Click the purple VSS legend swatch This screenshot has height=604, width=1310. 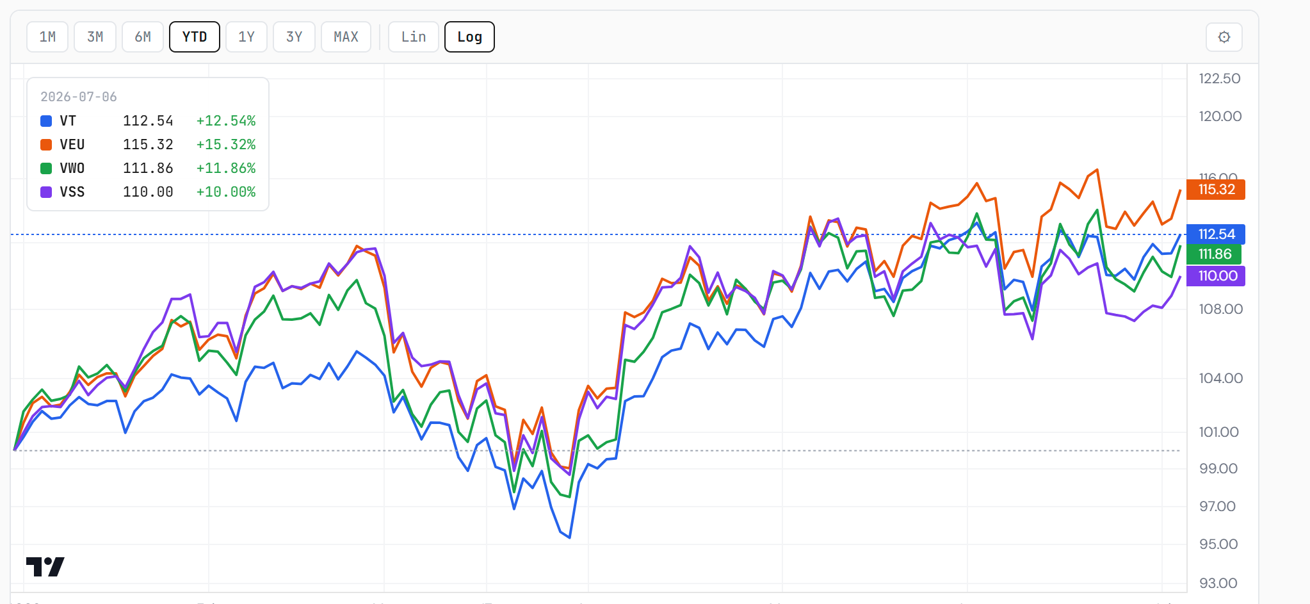pos(46,192)
